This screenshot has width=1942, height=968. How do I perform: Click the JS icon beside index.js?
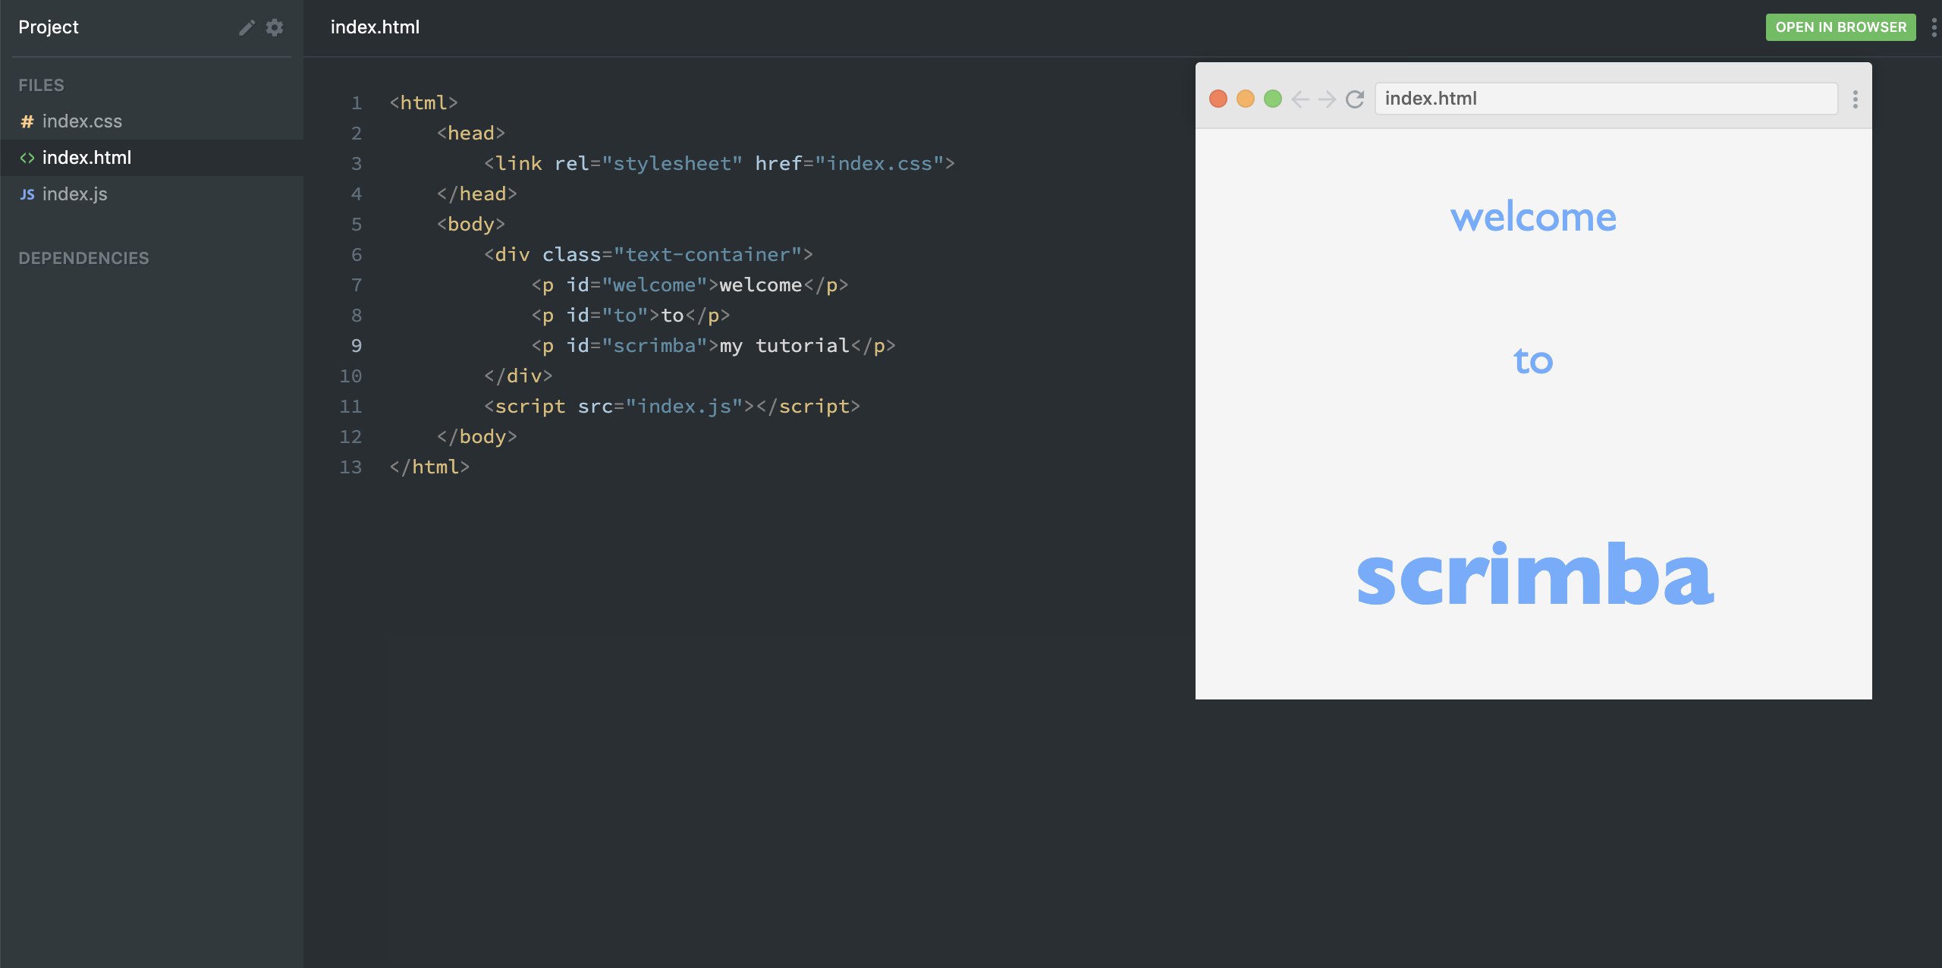(x=27, y=194)
